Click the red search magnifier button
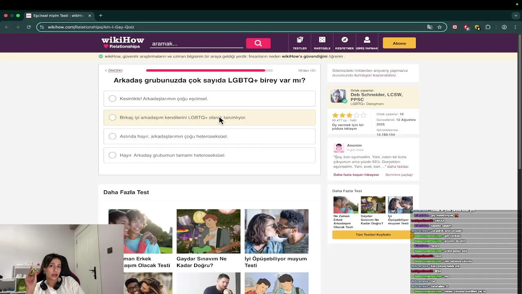The height and width of the screenshot is (294, 522). (x=258, y=43)
